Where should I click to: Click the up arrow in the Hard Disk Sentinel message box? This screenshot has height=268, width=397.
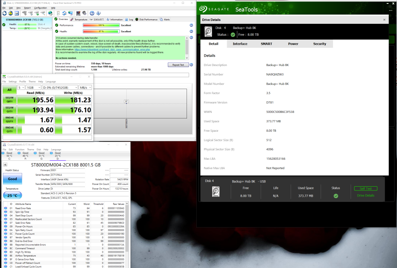(x=187, y=38)
